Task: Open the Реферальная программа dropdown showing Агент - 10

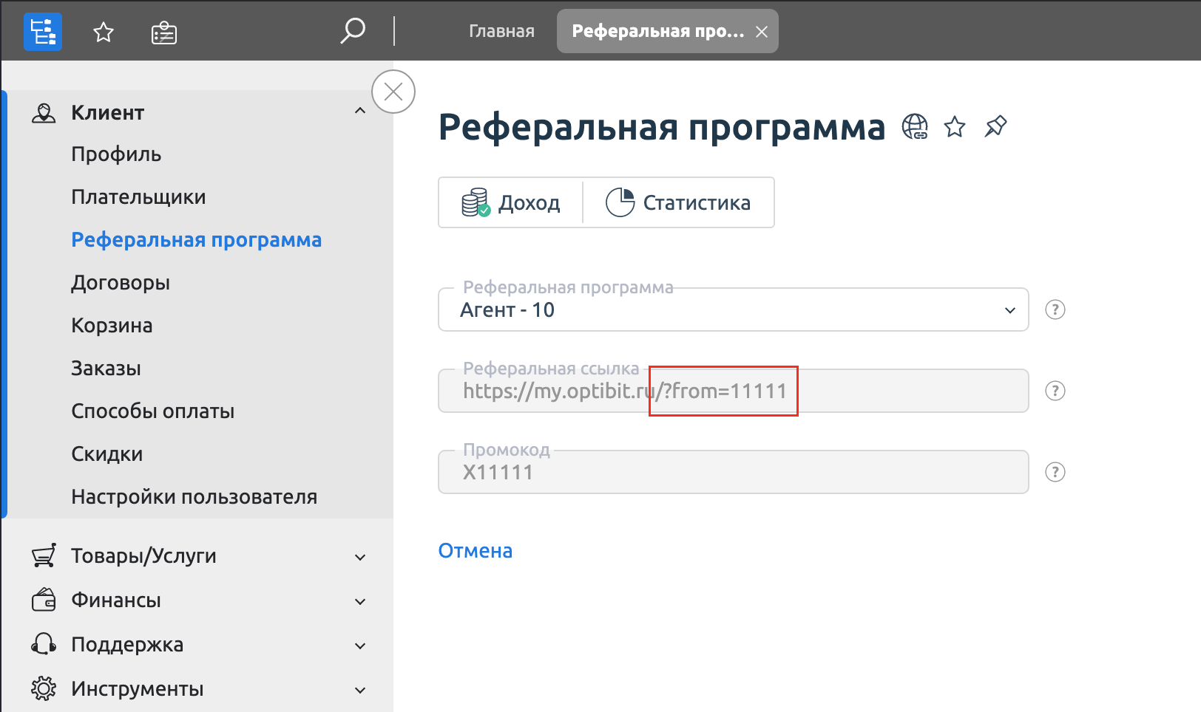Action: [x=734, y=309]
